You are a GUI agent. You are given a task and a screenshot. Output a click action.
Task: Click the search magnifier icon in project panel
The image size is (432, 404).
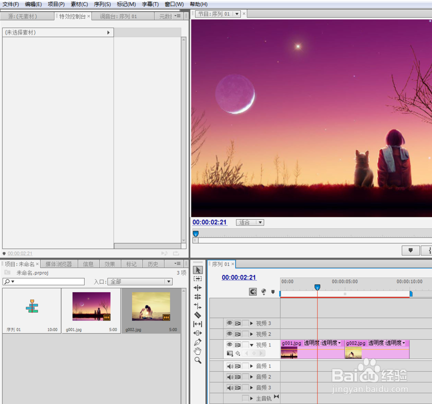[x=7, y=281]
